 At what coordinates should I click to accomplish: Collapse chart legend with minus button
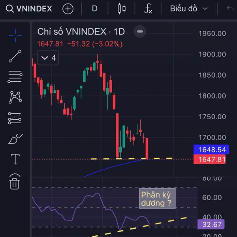[x=140, y=32]
